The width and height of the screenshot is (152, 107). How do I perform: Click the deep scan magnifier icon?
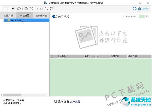55,102
